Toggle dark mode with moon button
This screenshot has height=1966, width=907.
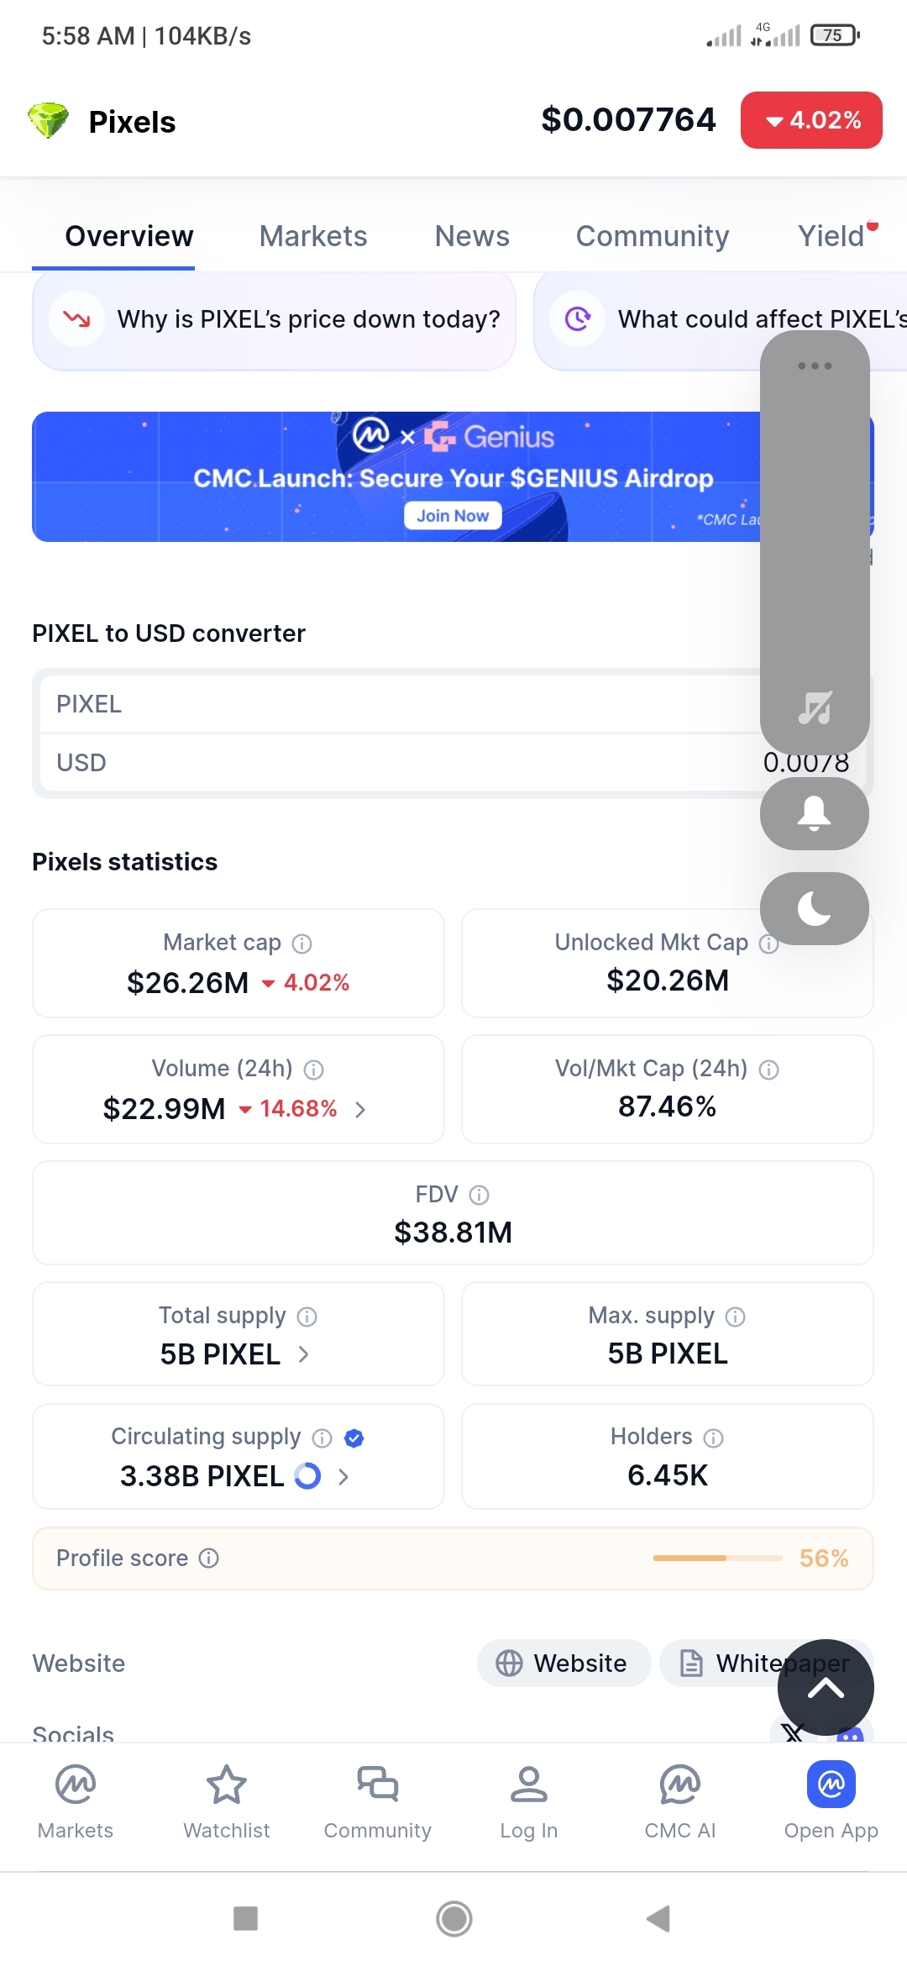[814, 908]
